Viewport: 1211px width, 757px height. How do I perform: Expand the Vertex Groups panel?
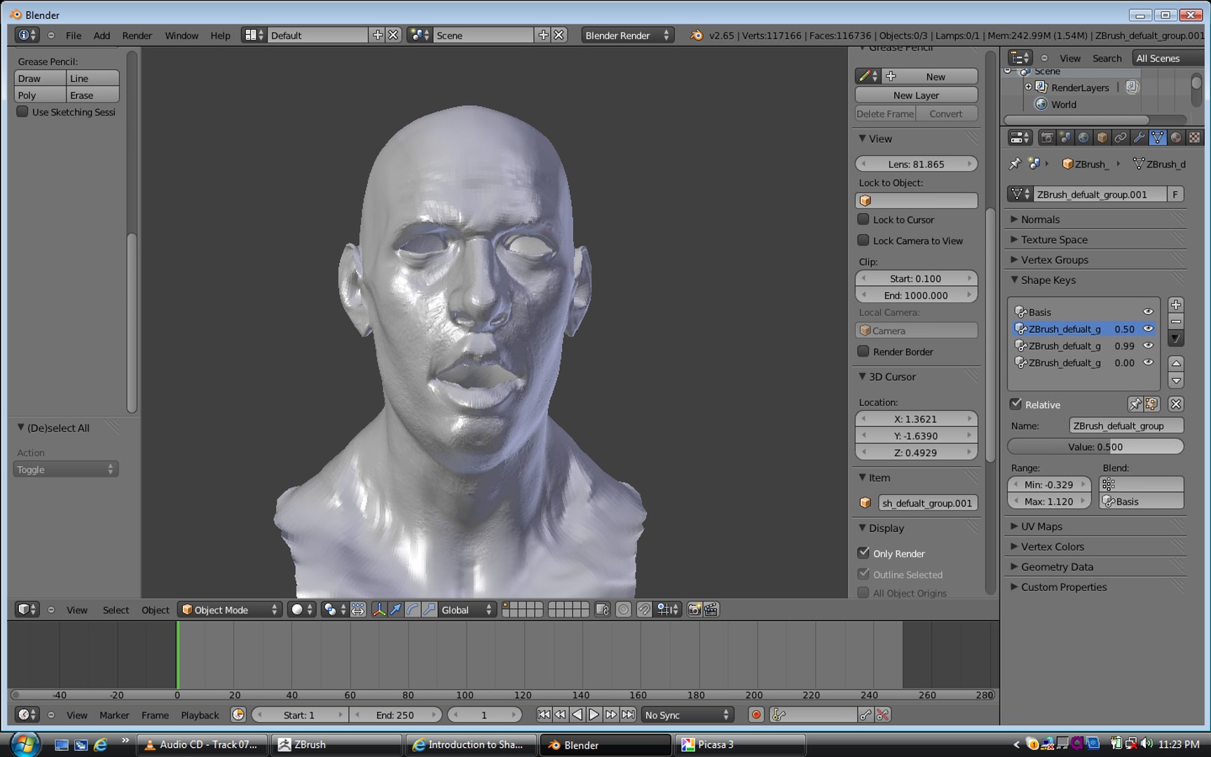[x=1054, y=260]
